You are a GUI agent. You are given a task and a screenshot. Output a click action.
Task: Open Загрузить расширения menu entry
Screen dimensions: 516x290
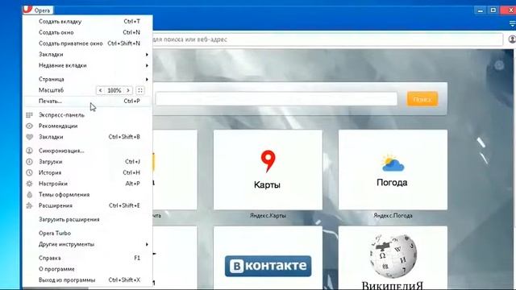(88, 219)
